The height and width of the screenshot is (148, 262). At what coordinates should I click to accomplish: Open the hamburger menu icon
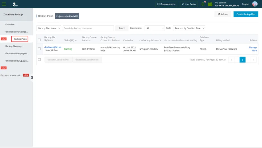tap(4, 4)
